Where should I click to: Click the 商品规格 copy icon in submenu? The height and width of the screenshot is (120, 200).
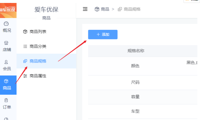[25, 61]
